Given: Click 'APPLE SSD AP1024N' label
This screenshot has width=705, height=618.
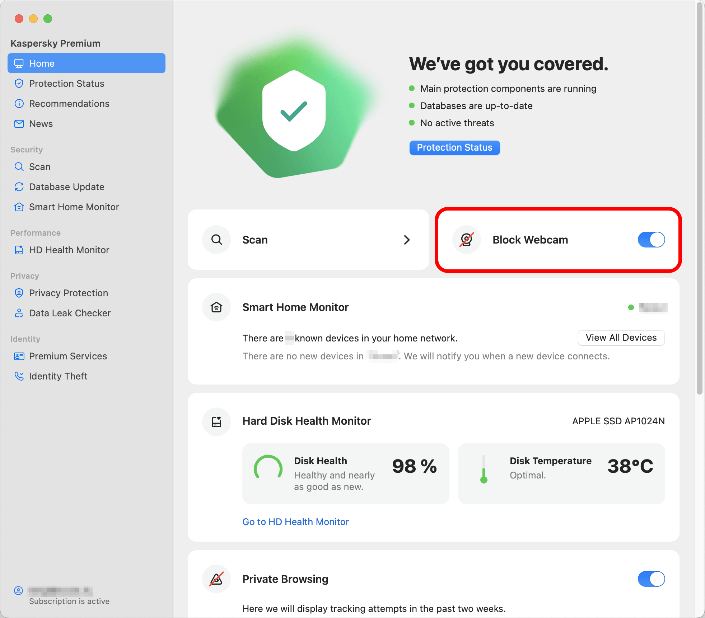Looking at the screenshot, I should tap(618, 421).
